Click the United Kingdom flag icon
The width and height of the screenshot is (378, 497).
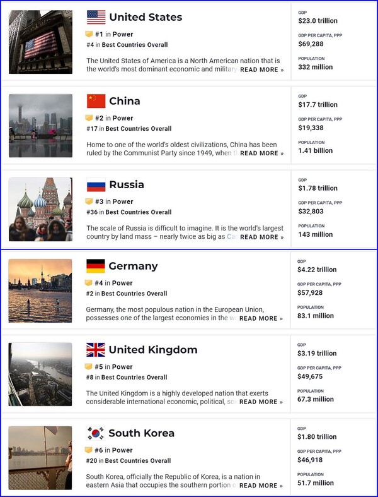95,350
